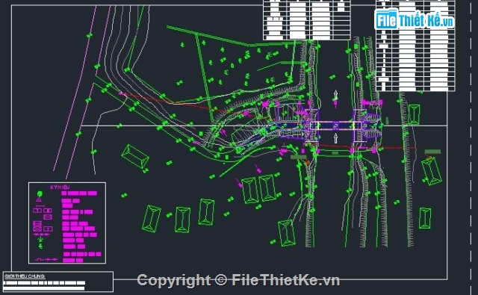The image size is (478, 295).
Task: Select the crossed-box symbol in the legend
Action: 37,229
